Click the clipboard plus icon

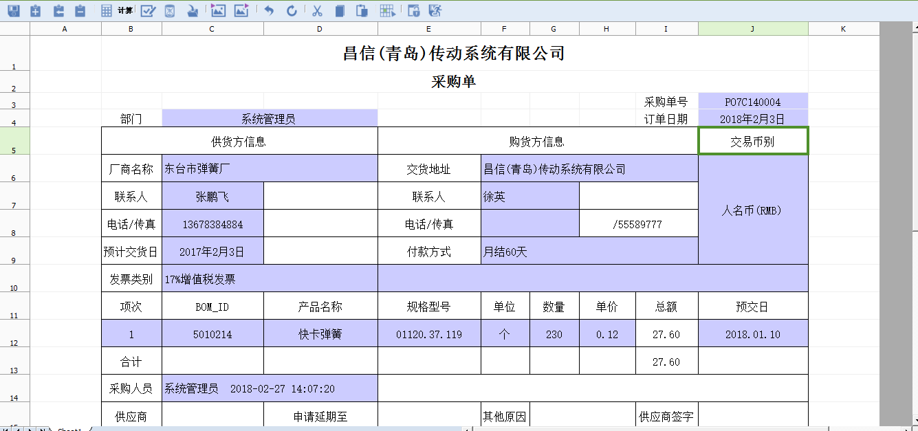coord(36,10)
